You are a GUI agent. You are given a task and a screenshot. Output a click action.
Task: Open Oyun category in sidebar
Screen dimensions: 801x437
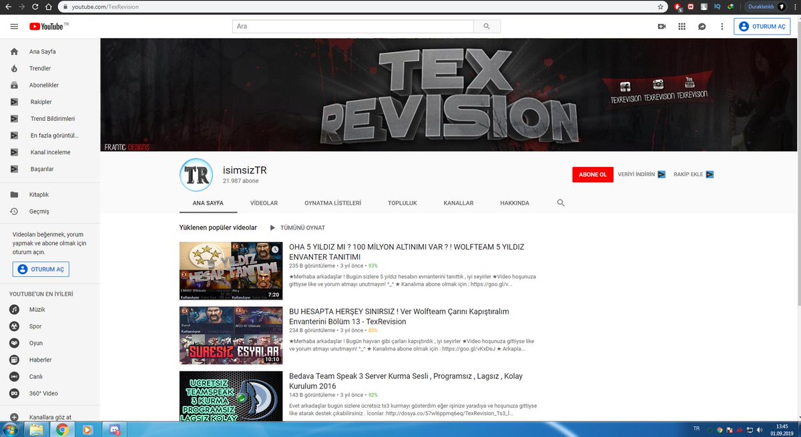click(35, 343)
